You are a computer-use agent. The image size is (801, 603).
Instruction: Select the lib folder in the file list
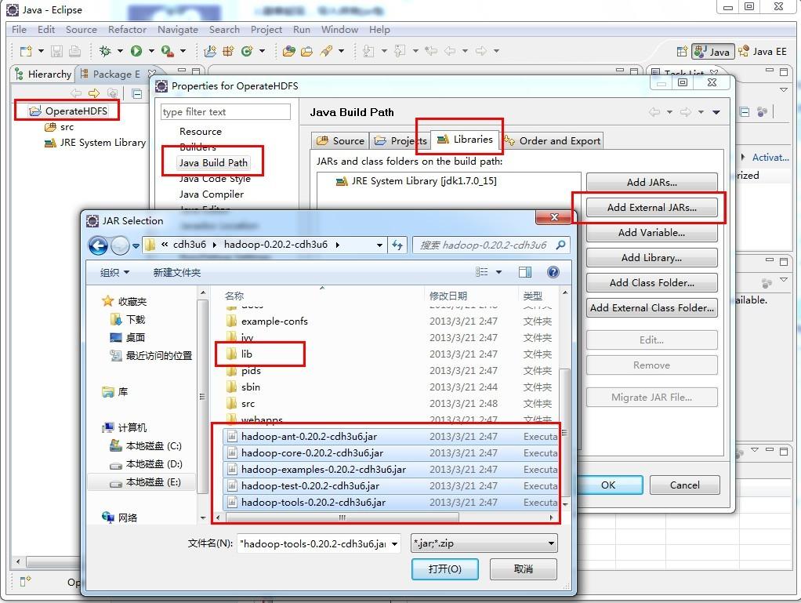[x=246, y=354]
